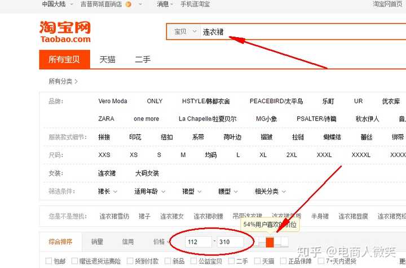Open the 价格 sort dropdown
406x268 pixels.
pos(162,242)
